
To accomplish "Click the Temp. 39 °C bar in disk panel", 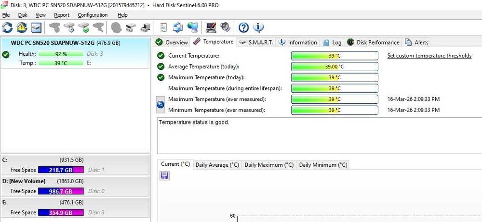I will (61, 63).
